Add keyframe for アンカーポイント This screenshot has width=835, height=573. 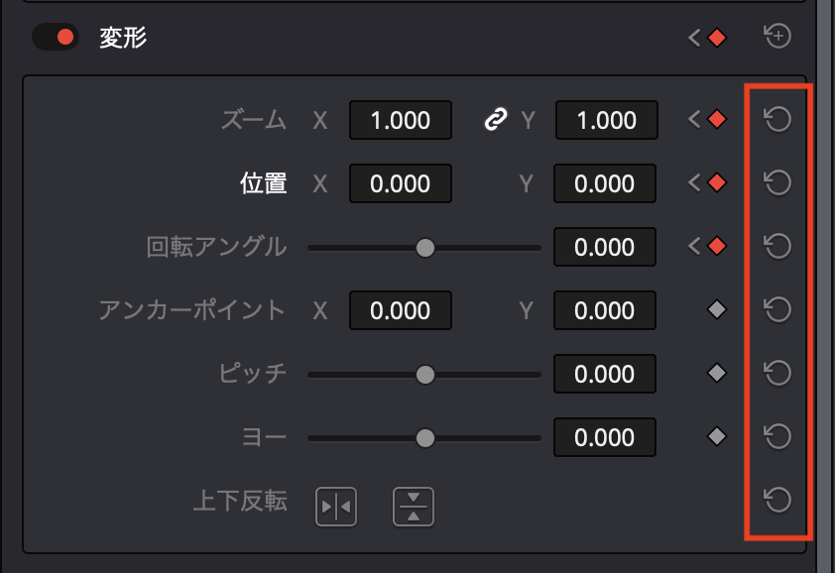tap(717, 310)
